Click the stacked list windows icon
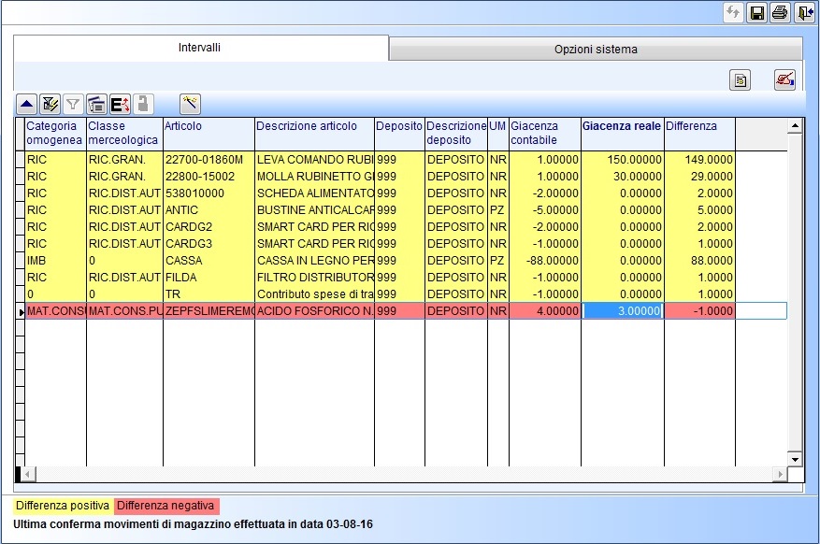Viewport: 820px width, 544px height. coord(96,105)
